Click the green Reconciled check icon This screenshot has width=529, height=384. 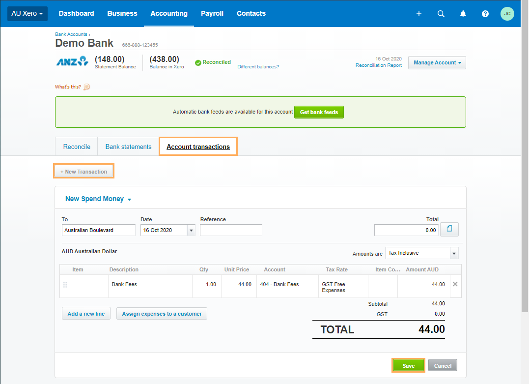198,62
